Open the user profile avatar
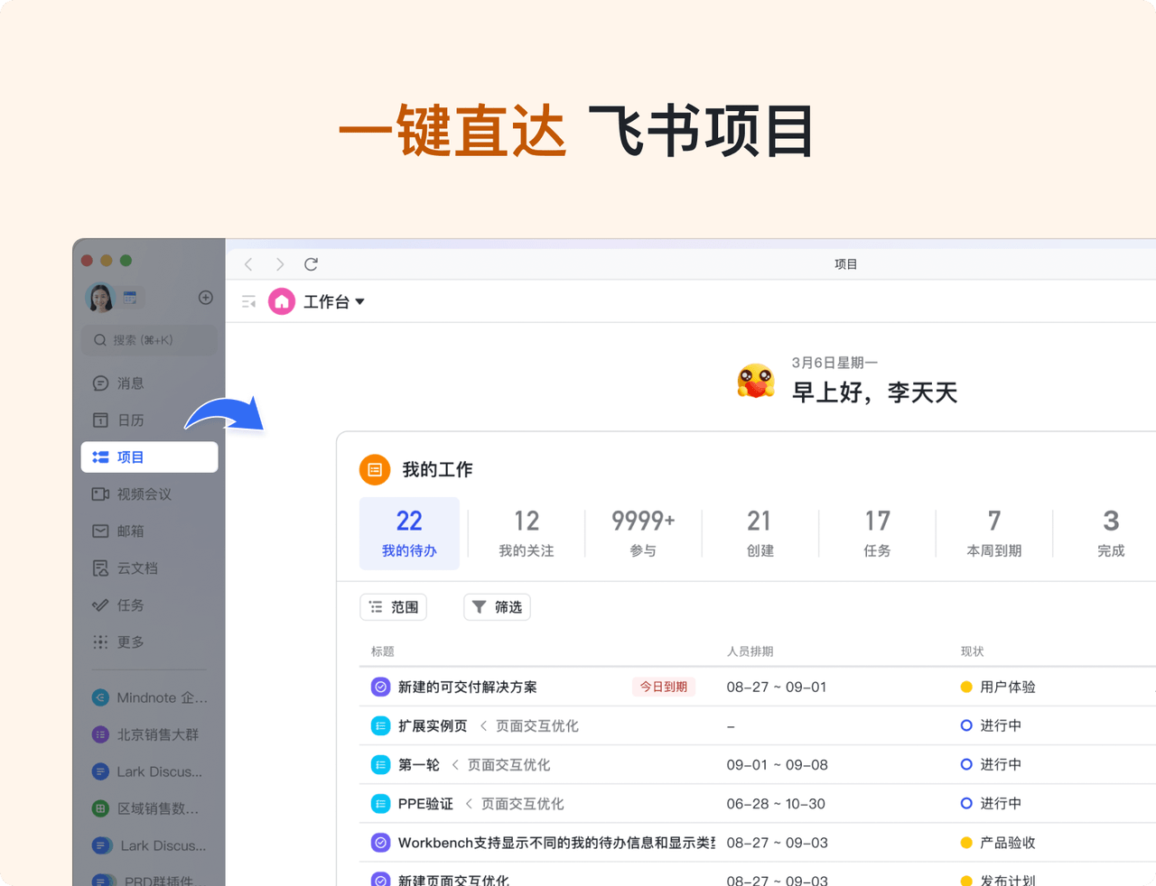The width and height of the screenshot is (1156, 886). [x=100, y=298]
